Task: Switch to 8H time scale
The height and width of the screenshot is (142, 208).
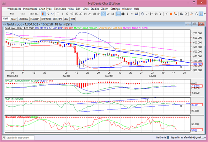Action: (x=99, y=14)
